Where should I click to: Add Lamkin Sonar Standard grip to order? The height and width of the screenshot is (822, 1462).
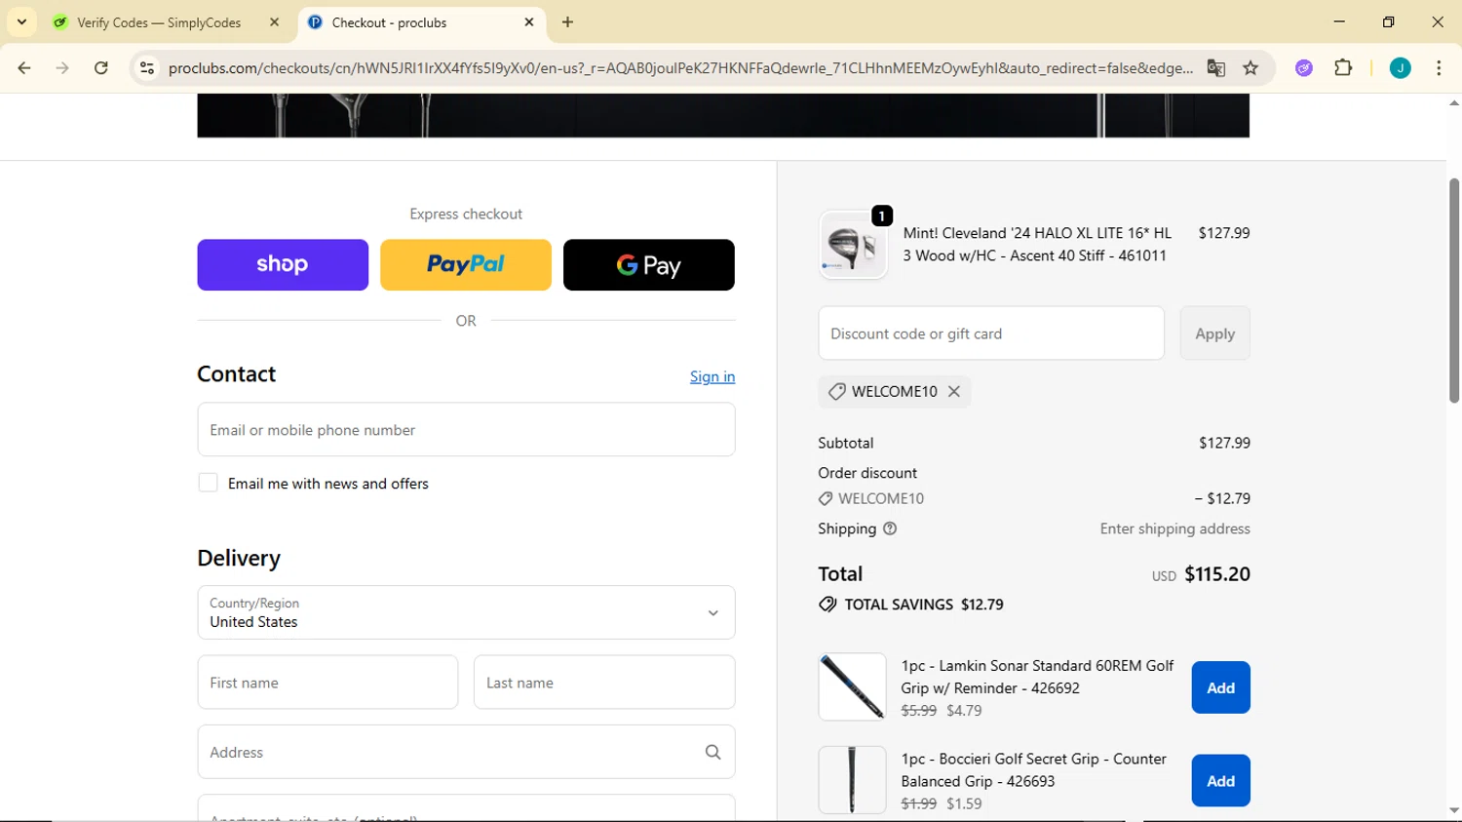click(1220, 687)
